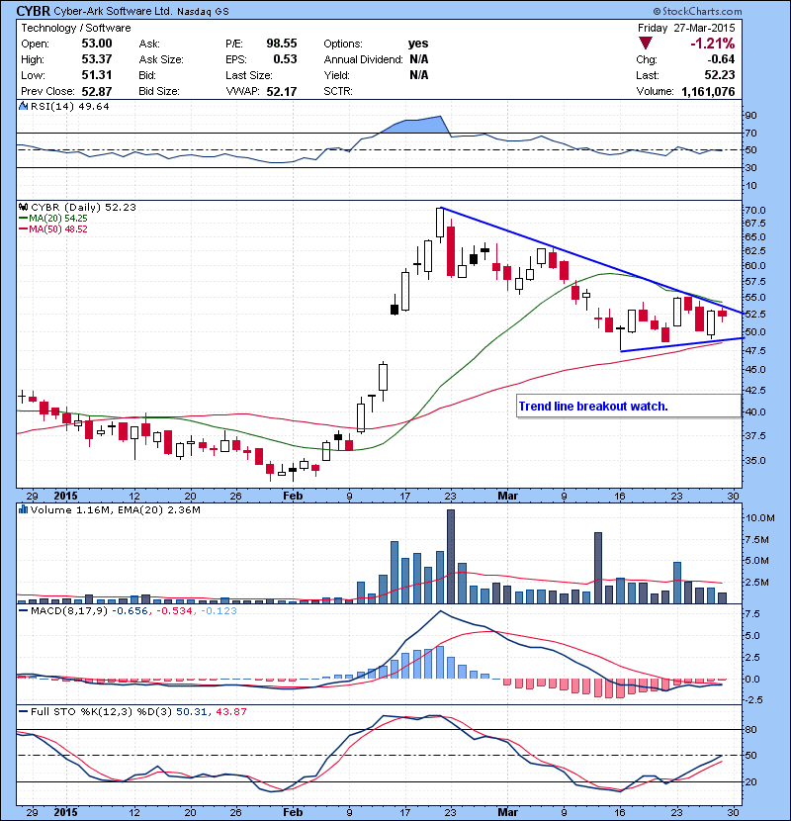Click the red down-triangle change indicator
Image resolution: width=791 pixels, height=821 pixels.
tap(646, 44)
